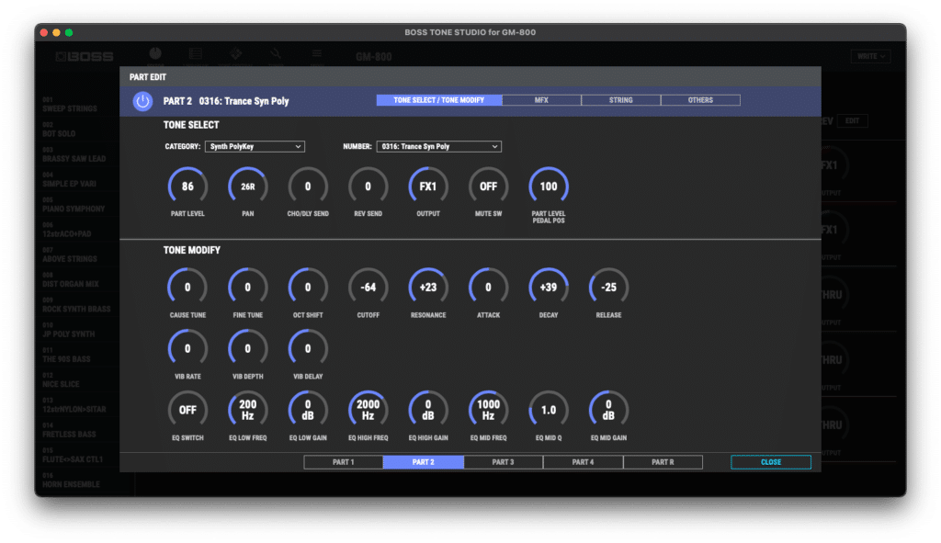Click the EQ High Freq knob at 2000 Hz
This screenshot has height=543, width=941.
pyautogui.click(x=368, y=410)
